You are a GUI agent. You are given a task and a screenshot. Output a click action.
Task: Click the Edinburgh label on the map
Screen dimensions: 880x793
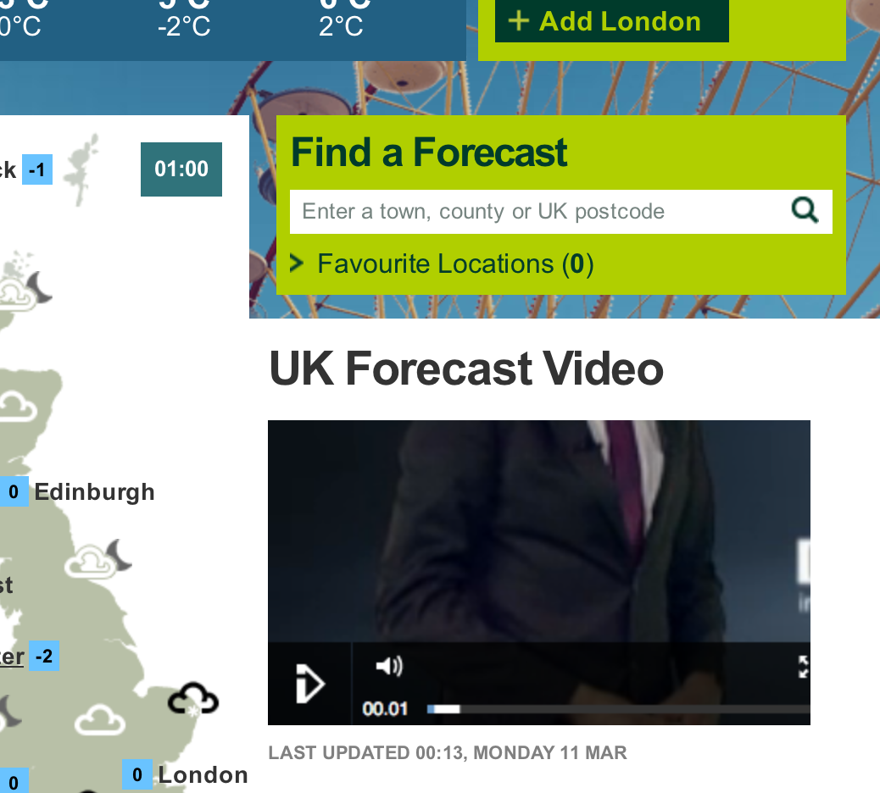[x=94, y=492]
